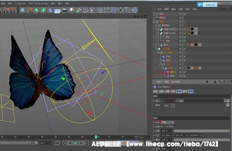Click the go-to-start button in timeline controls

57,143
